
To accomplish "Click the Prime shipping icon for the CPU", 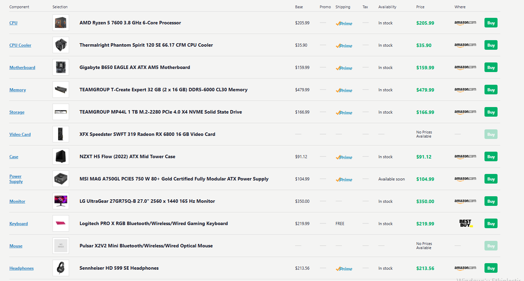I will [344, 23].
